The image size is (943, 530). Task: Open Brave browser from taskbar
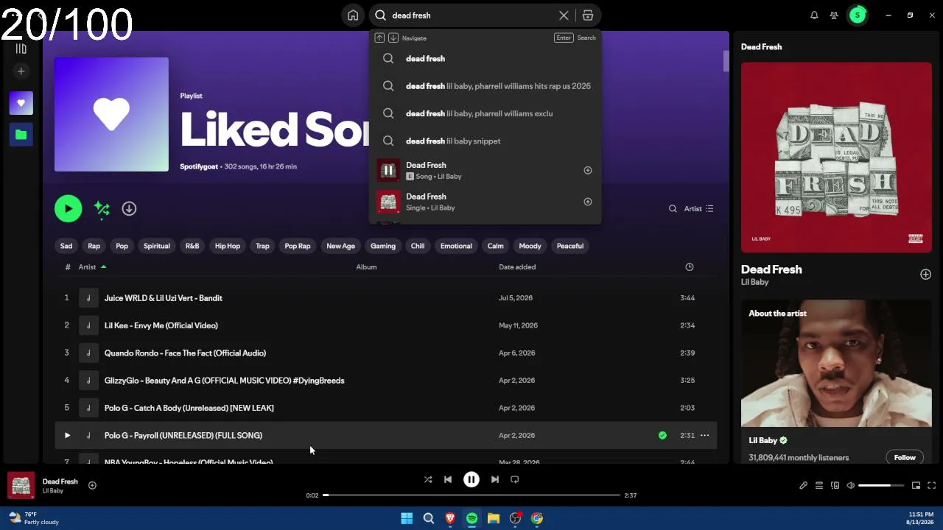[x=450, y=518]
